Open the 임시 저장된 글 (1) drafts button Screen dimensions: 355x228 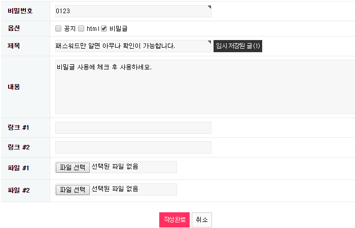click(x=238, y=46)
